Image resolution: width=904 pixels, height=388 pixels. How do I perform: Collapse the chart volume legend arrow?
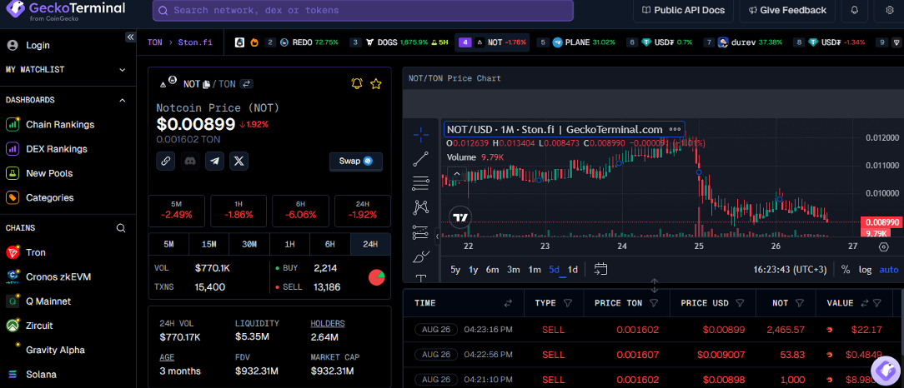click(456, 175)
